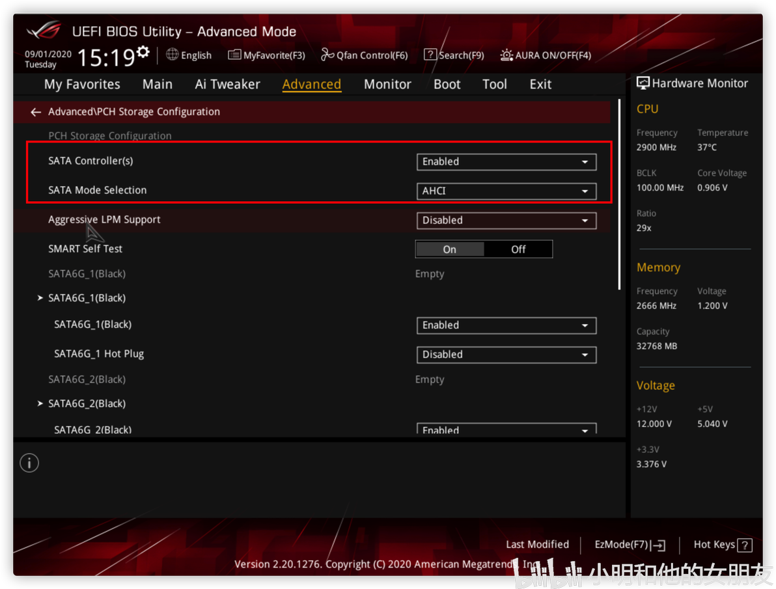This screenshot has height=589, width=776.
Task: Click the Hardware Monitor icon
Action: [x=643, y=83]
